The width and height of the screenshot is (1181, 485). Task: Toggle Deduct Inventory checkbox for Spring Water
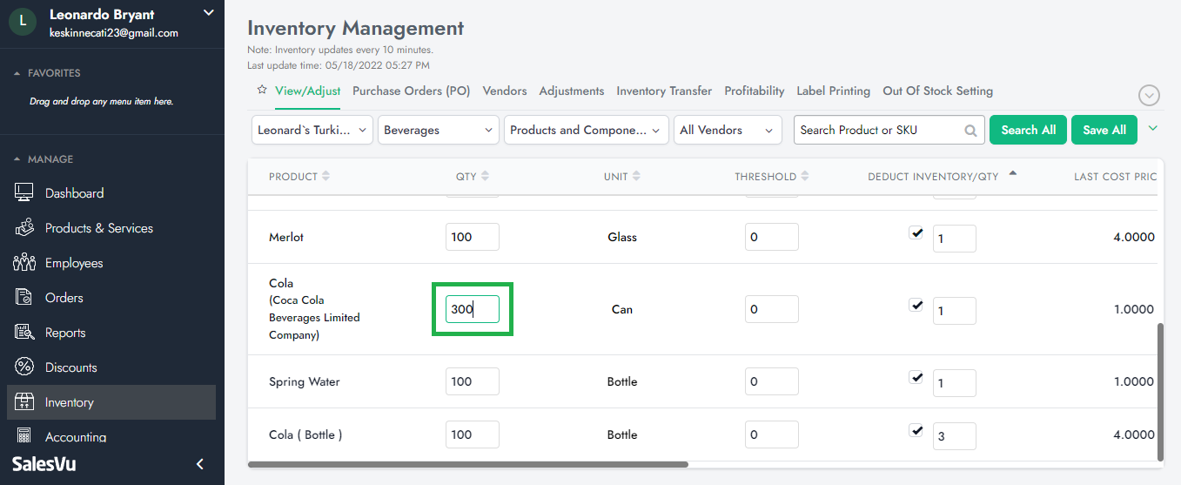pyautogui.click(x=916, y=377)
